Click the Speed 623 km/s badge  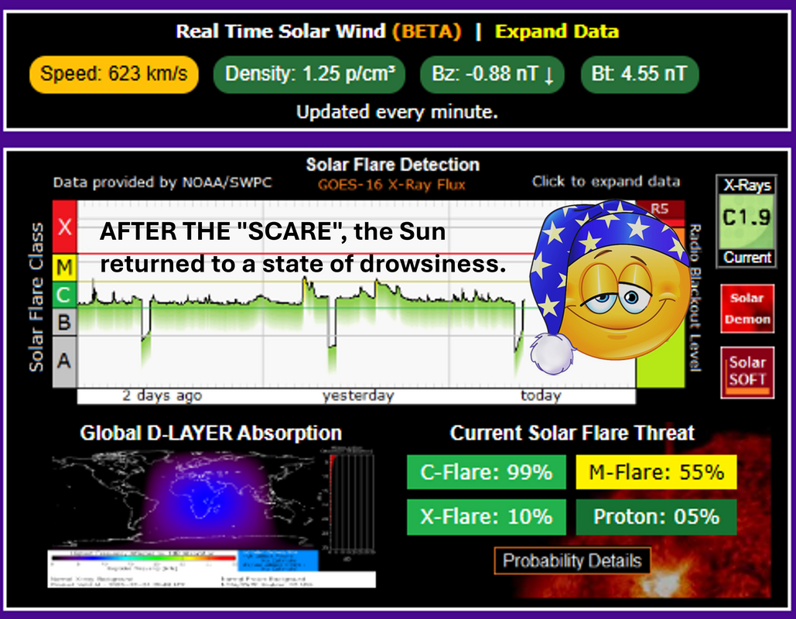coord(114,74)
